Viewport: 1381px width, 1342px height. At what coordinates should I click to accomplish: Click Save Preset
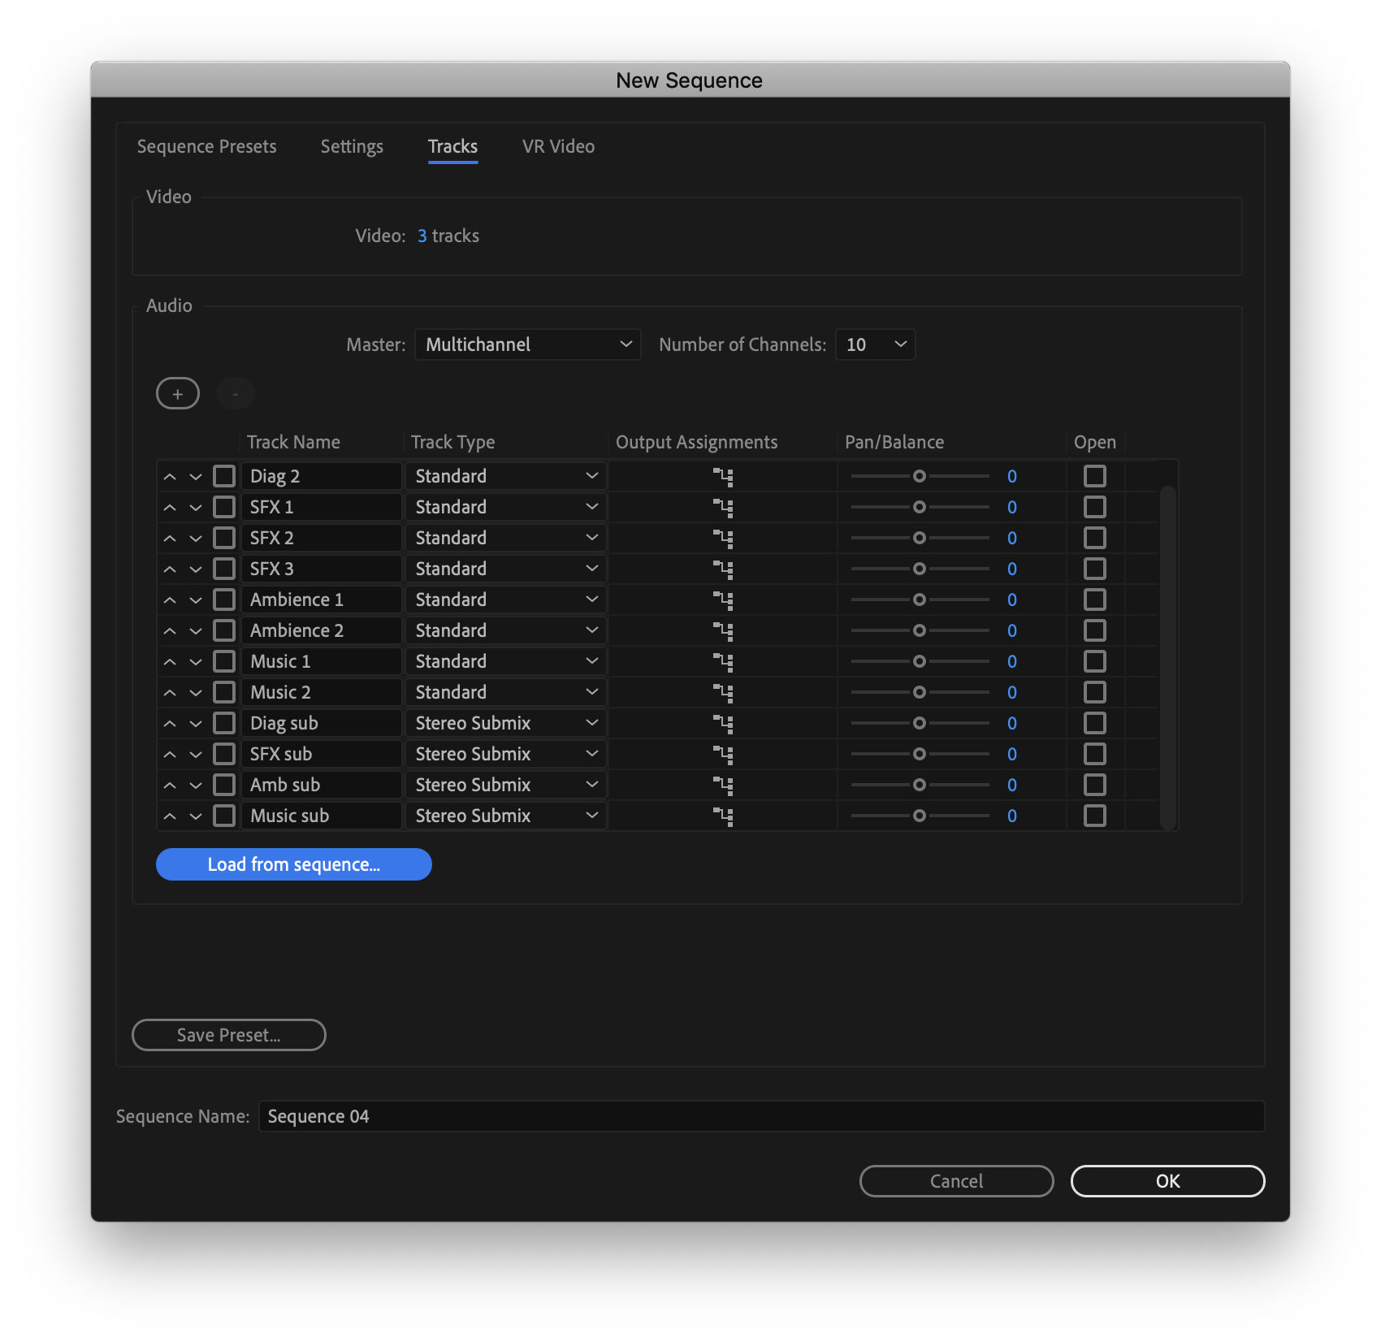coord(228,1034)
